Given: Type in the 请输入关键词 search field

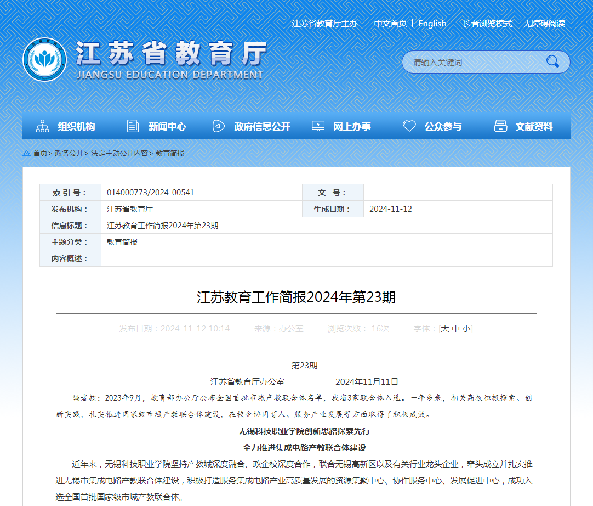Looking at the screenshot, I should (471, 62).
